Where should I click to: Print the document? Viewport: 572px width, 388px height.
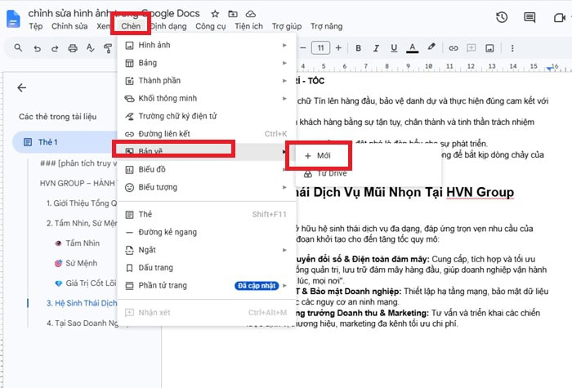(73, 48)
